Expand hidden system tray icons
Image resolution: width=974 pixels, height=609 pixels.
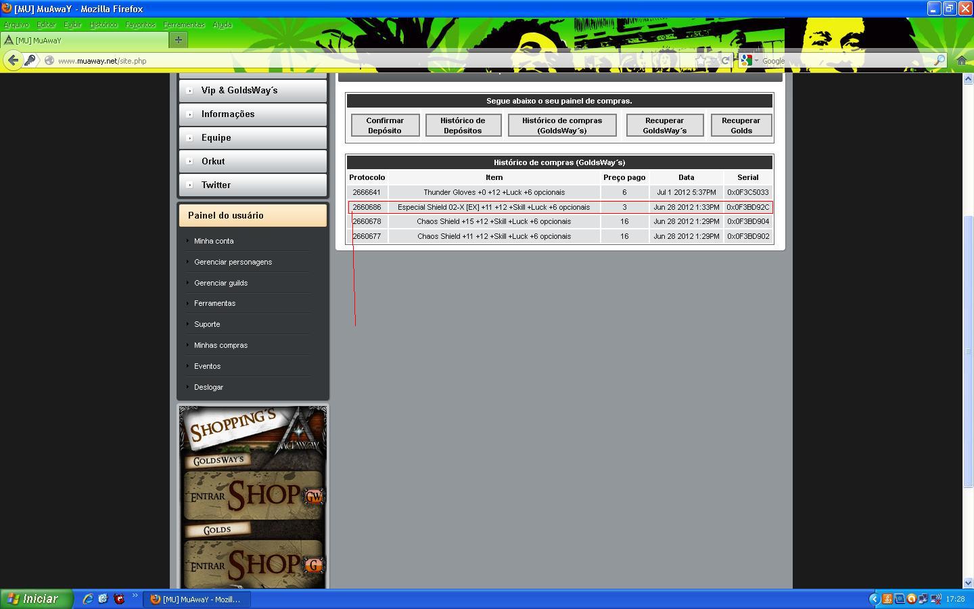pos(874,599)
